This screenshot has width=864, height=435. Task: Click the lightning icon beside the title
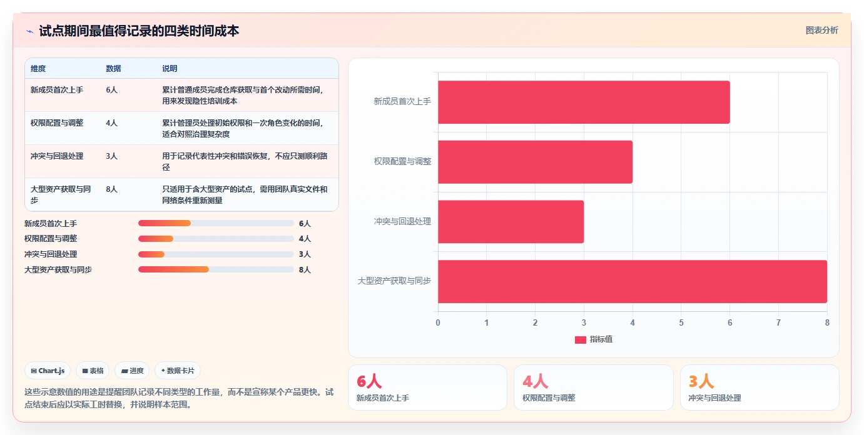pyautogui.click(x=29, y=31)
